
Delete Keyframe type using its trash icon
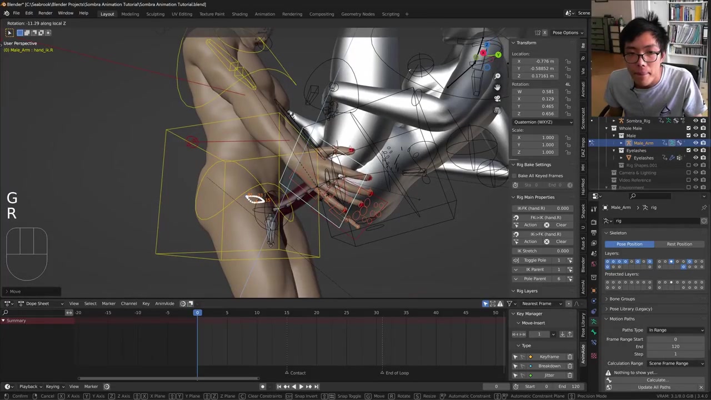click(569, 357)
